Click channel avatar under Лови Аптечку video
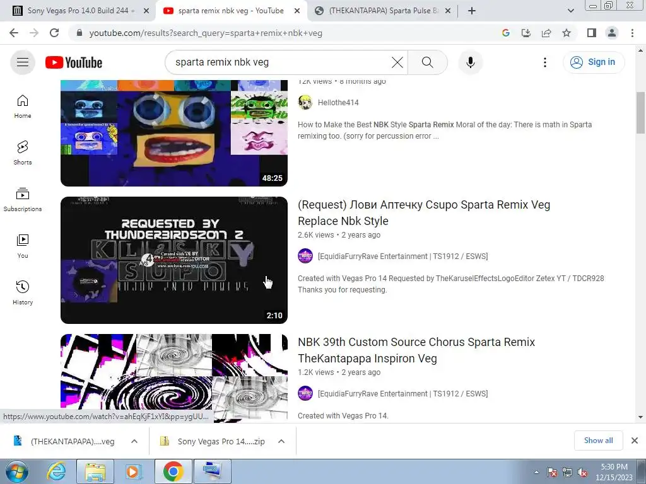 point(305,256)
